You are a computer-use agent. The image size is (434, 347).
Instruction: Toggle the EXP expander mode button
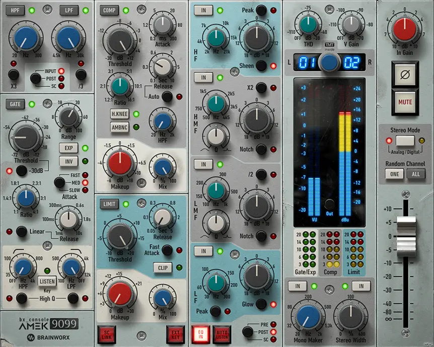68,148
